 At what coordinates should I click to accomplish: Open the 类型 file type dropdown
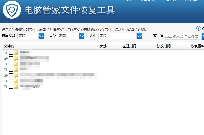81,36
